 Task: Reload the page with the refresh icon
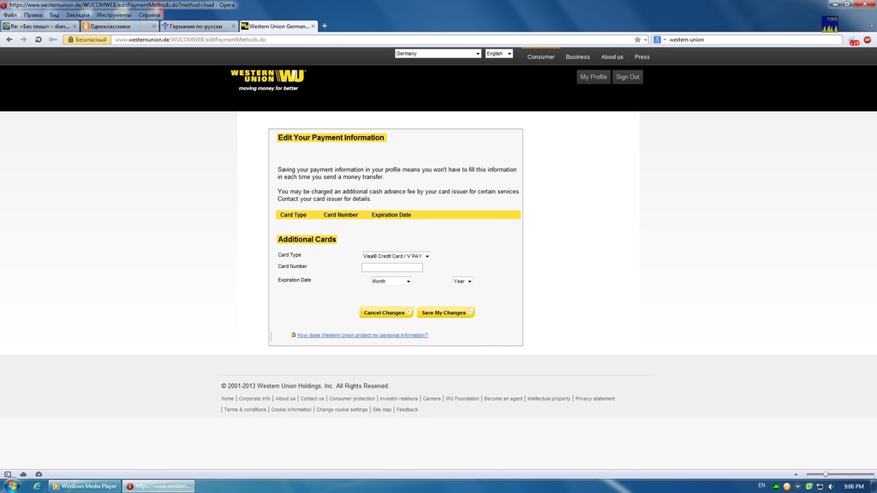[38, 39]
